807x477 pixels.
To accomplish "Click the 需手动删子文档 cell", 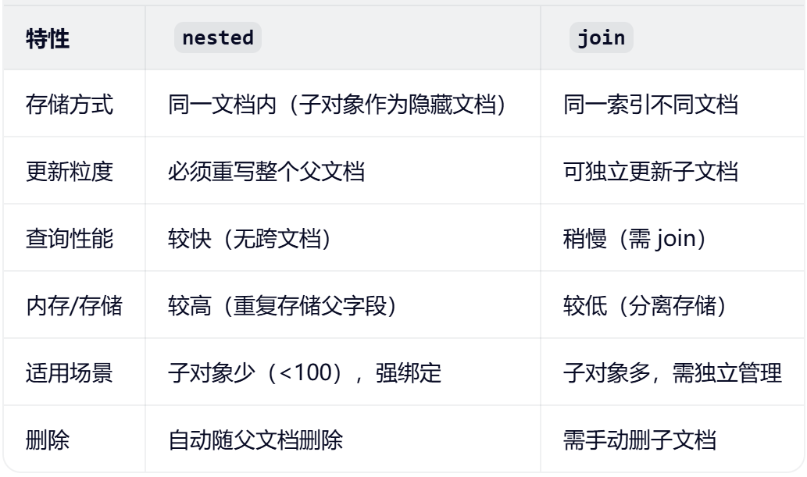I will point(640,440).
